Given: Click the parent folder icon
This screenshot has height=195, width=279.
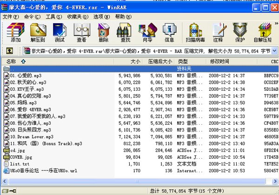Looking at the screenshot, I should 6,68.
